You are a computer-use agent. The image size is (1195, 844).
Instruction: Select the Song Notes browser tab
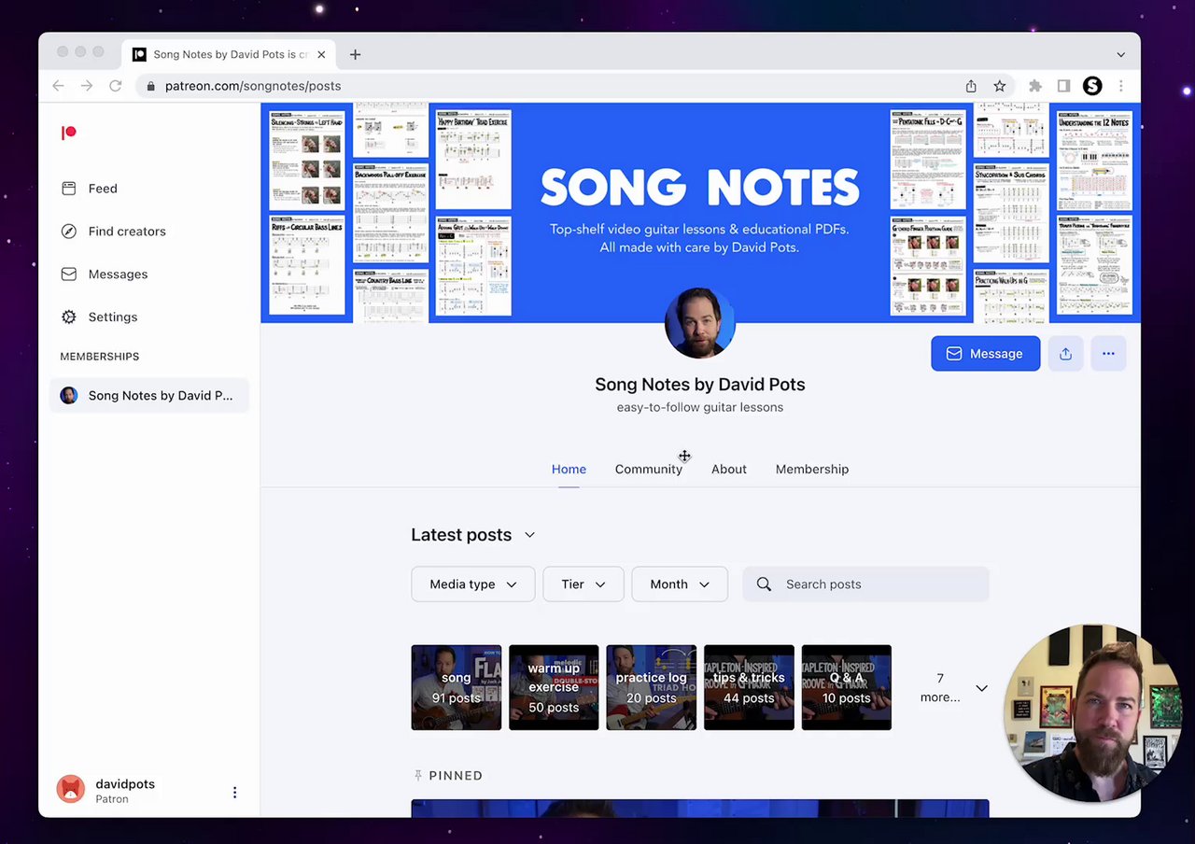(x=228, y=54)
